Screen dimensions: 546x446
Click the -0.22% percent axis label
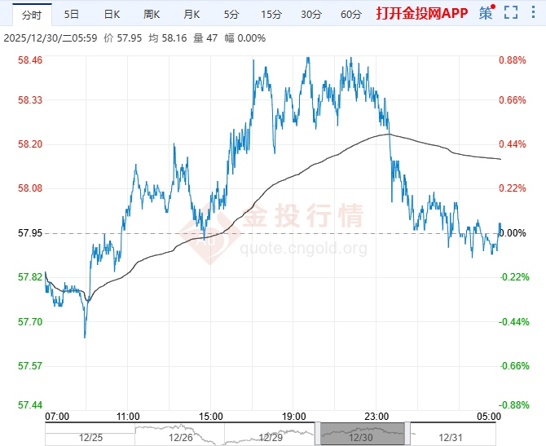coord(514,277)
